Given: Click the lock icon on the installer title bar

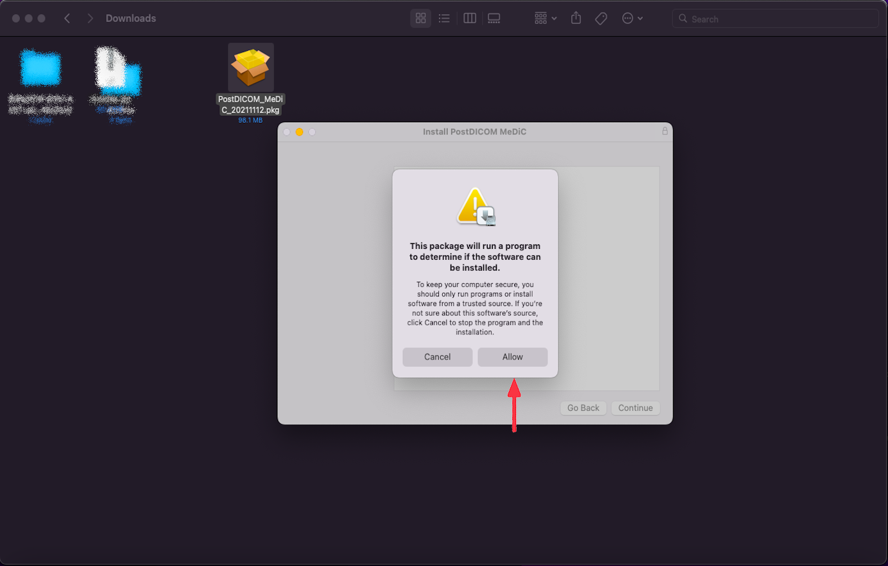Looking at the screenshot, I should click(665, 131).
